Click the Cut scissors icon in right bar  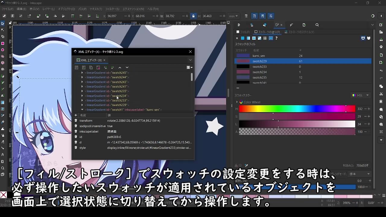coord(381,94)
